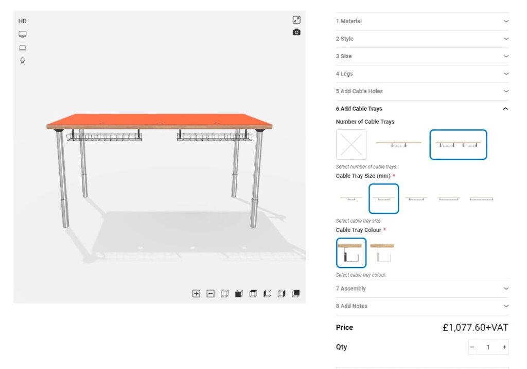527x369 pixels.
Task: Pick the black cable tray colour
Action: [351, 253]
